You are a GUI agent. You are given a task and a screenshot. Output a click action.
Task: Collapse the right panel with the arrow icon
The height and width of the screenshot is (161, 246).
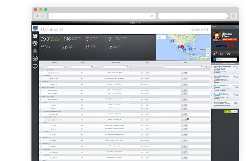click(237, 27)
